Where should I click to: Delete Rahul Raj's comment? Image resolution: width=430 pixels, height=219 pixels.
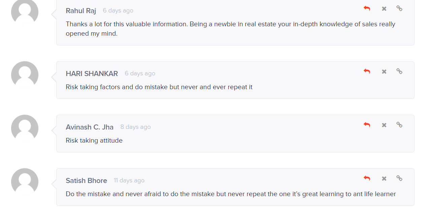click(x=384, y=9)
